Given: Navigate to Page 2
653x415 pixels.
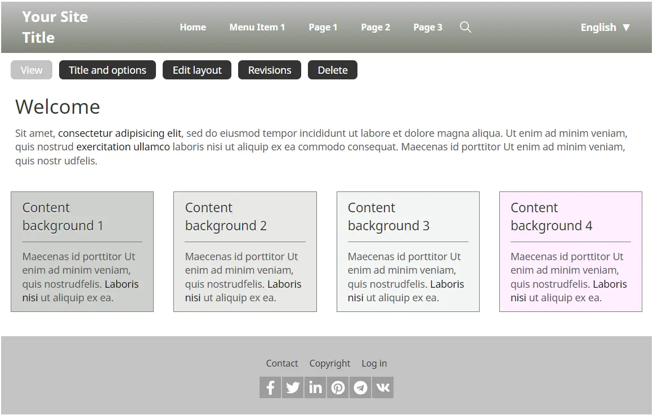Looking at the screenshot, I should click(375, 27).
